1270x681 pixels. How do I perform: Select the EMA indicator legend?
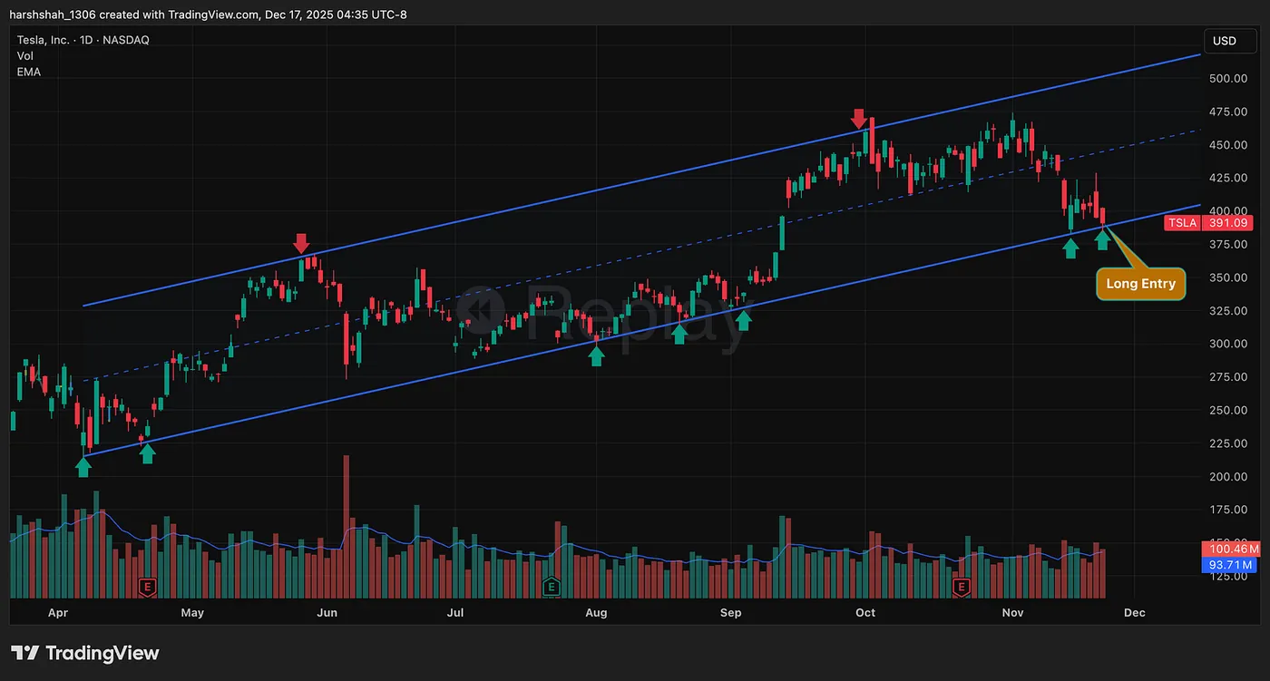[x=29, y=72]
